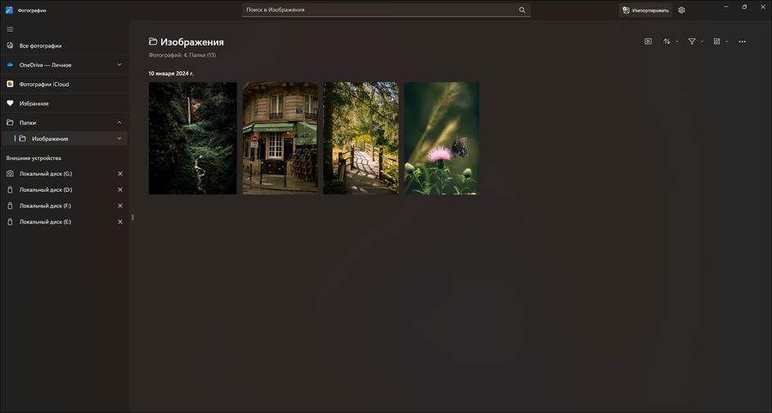The width and height of the screenshot is (772, 413).
Task: Remove Локальный диск (G:) with its X
Action: (x=120, y=174)
